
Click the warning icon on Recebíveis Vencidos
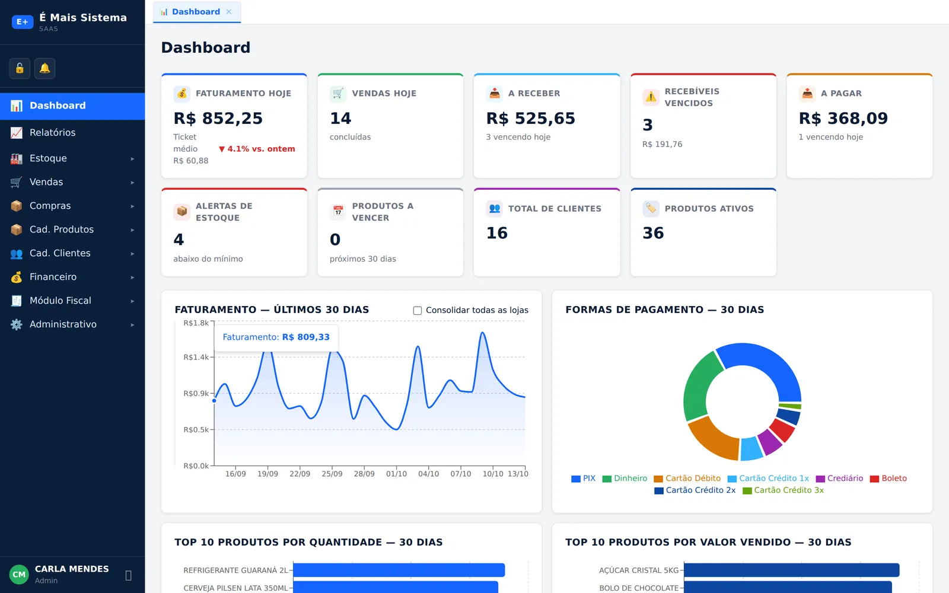click(x=651, y=97)
